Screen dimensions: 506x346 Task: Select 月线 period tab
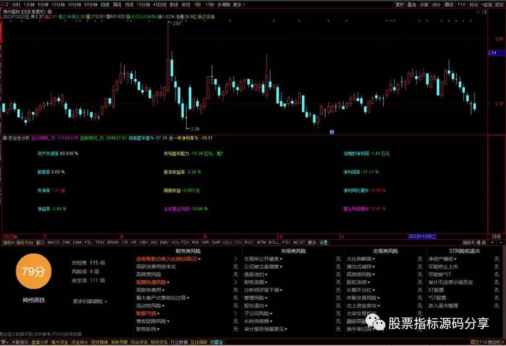(x=129, y=5)
